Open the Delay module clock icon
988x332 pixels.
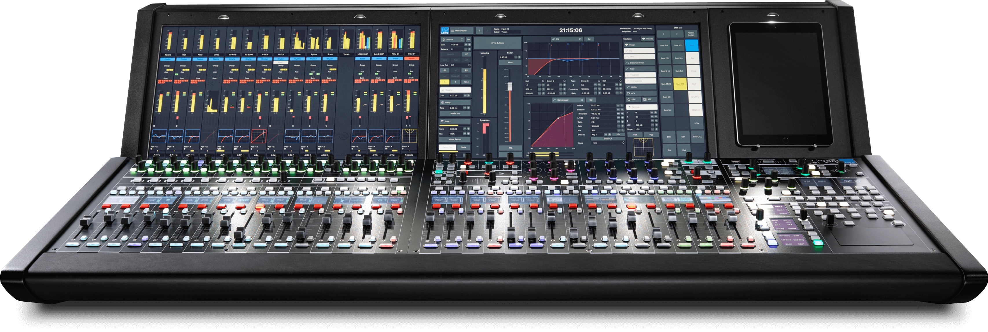(443, 102)
